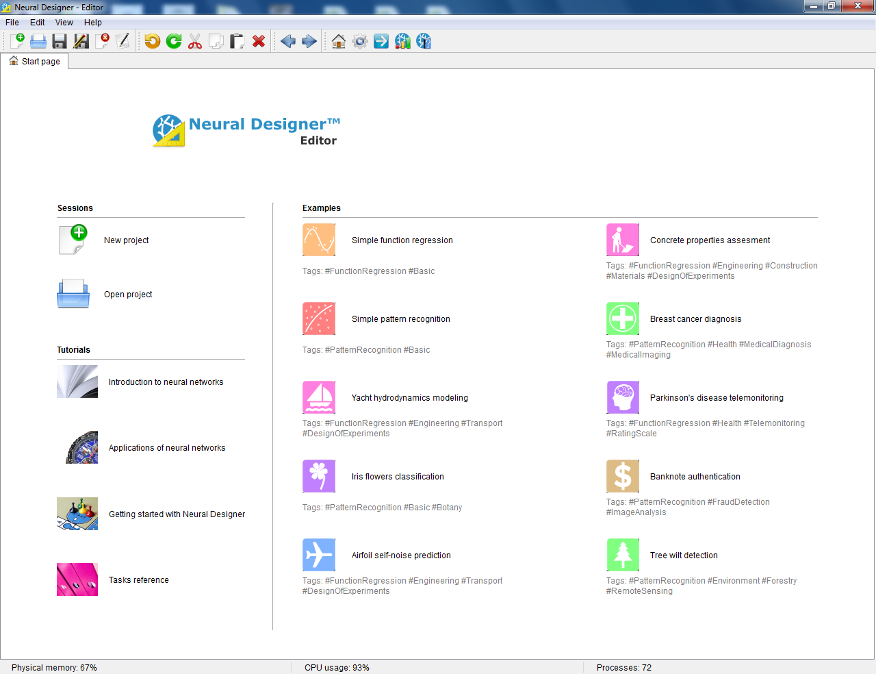876x674 pixels.
Task: Click Parkinson's disease brain head icon
Action: 623,397
